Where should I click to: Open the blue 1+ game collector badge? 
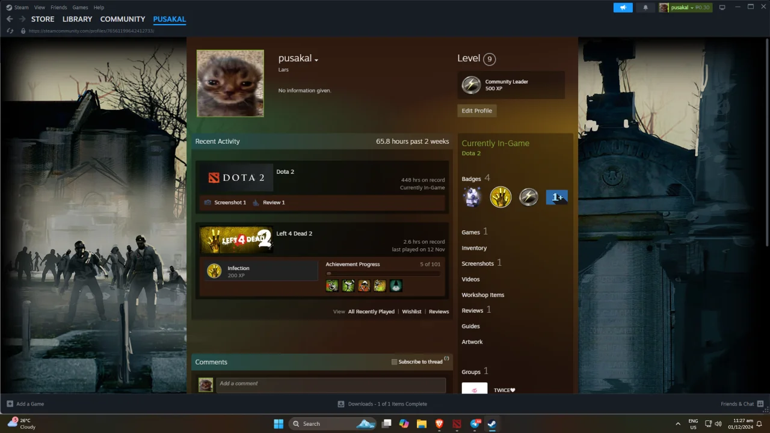click(557, 197)
